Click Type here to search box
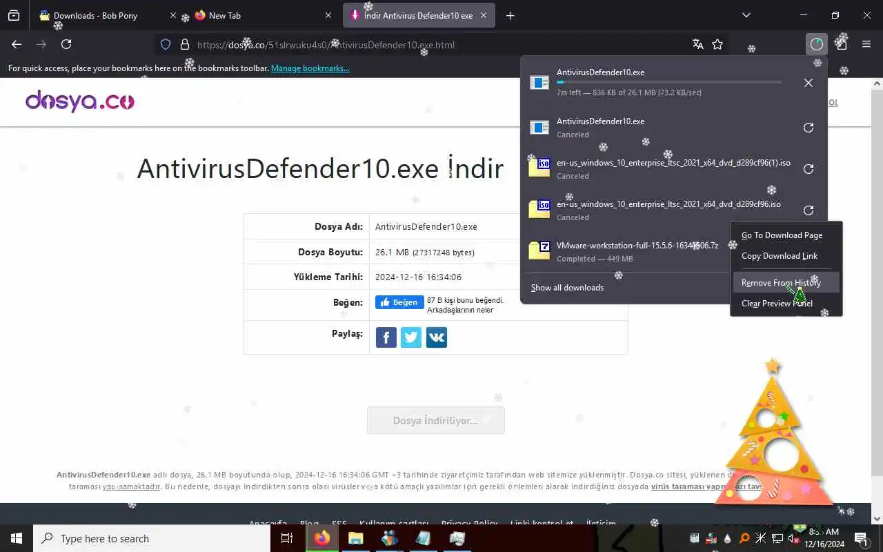The image size is (883, 552). coord(152,538)
